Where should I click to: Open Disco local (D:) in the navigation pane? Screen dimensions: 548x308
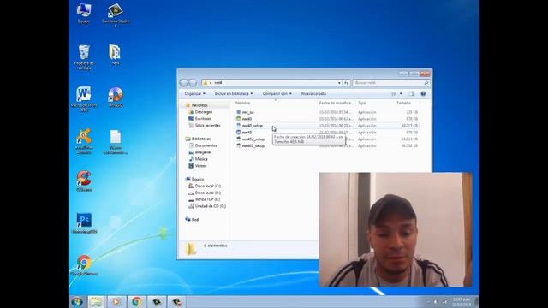click(x=207, y=192)
